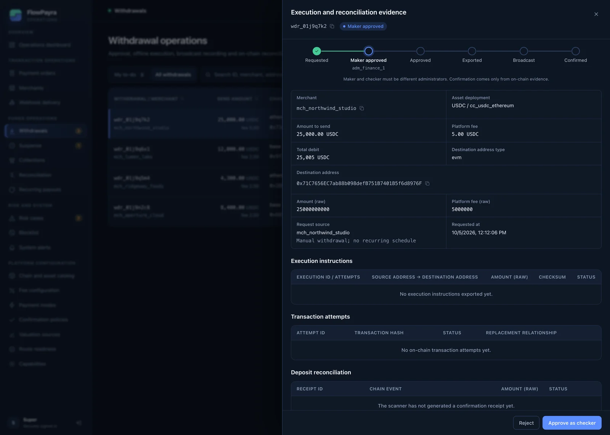610x435 pixels.
Task: Click the Broadcast step circle
Action: 524,51
